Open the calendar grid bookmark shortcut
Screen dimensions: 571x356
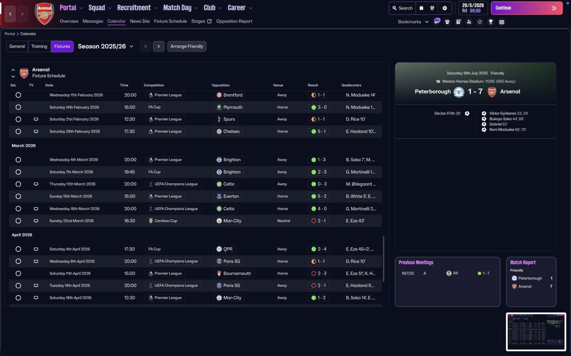[501, 22]
